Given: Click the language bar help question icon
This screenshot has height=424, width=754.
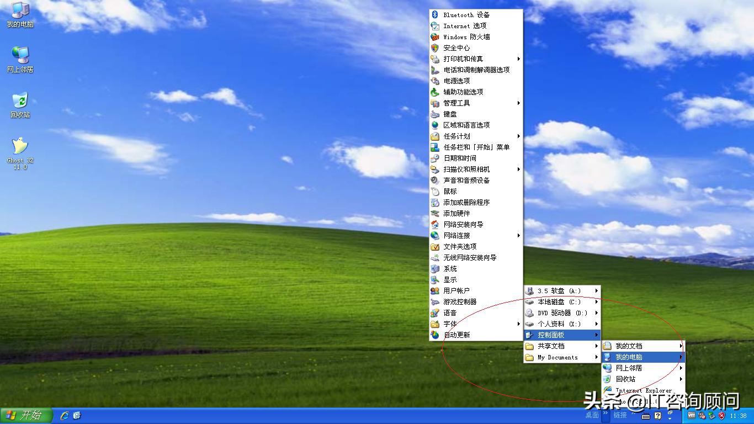Looking at the screenshot, I should tap(657, 415).
